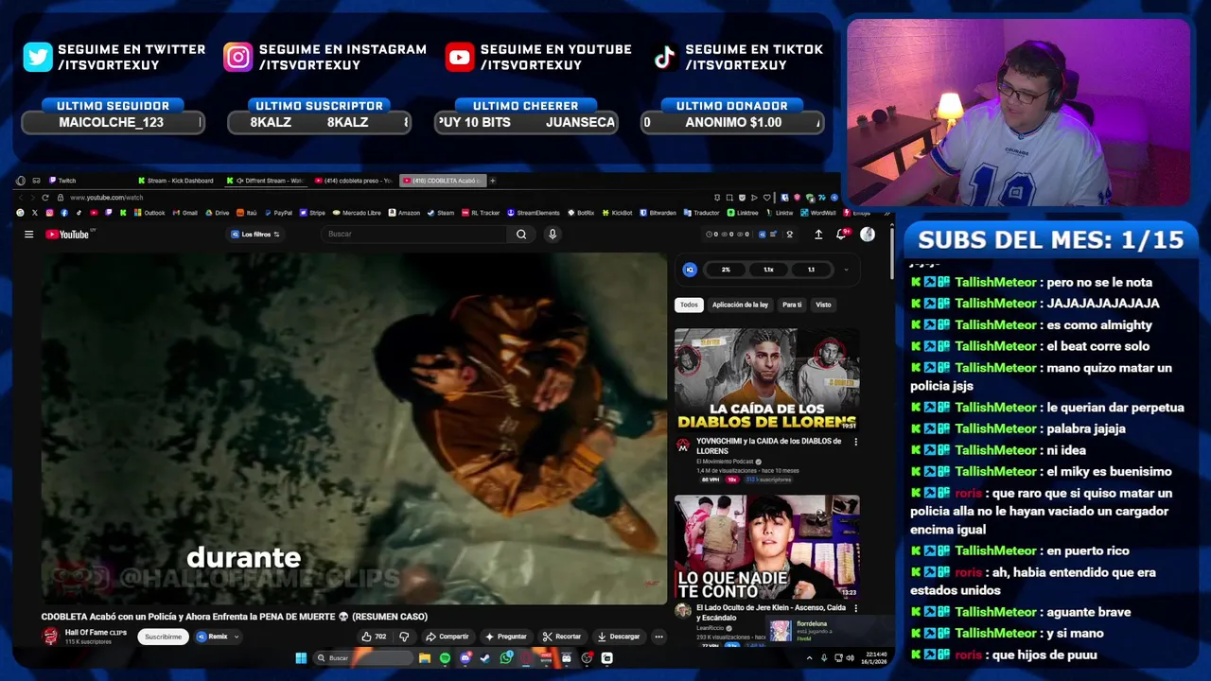Click the browser address bar URL
This screenshot has width=1211, height=681.
(107, 198)
